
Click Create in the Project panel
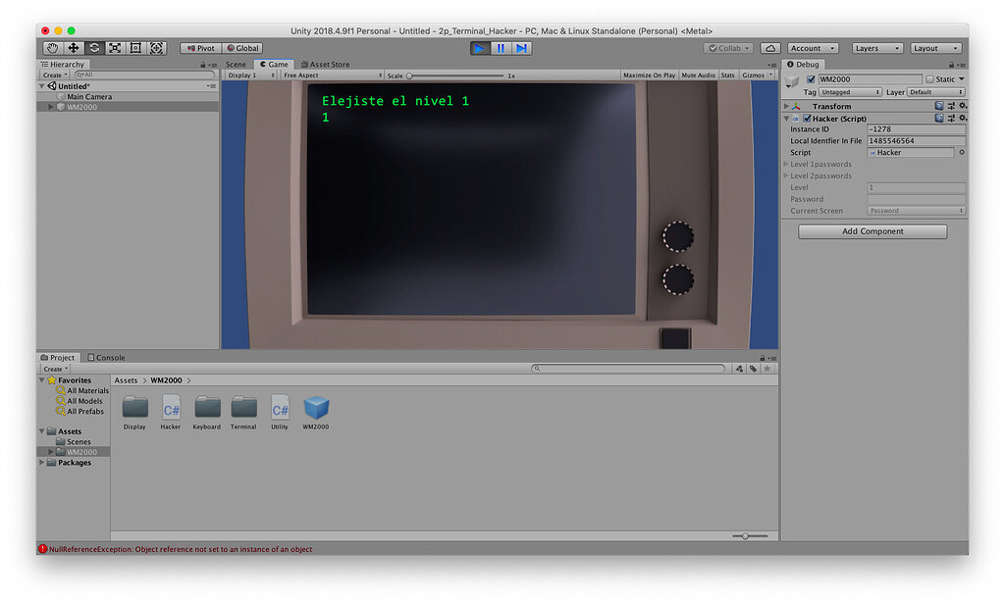55,369
